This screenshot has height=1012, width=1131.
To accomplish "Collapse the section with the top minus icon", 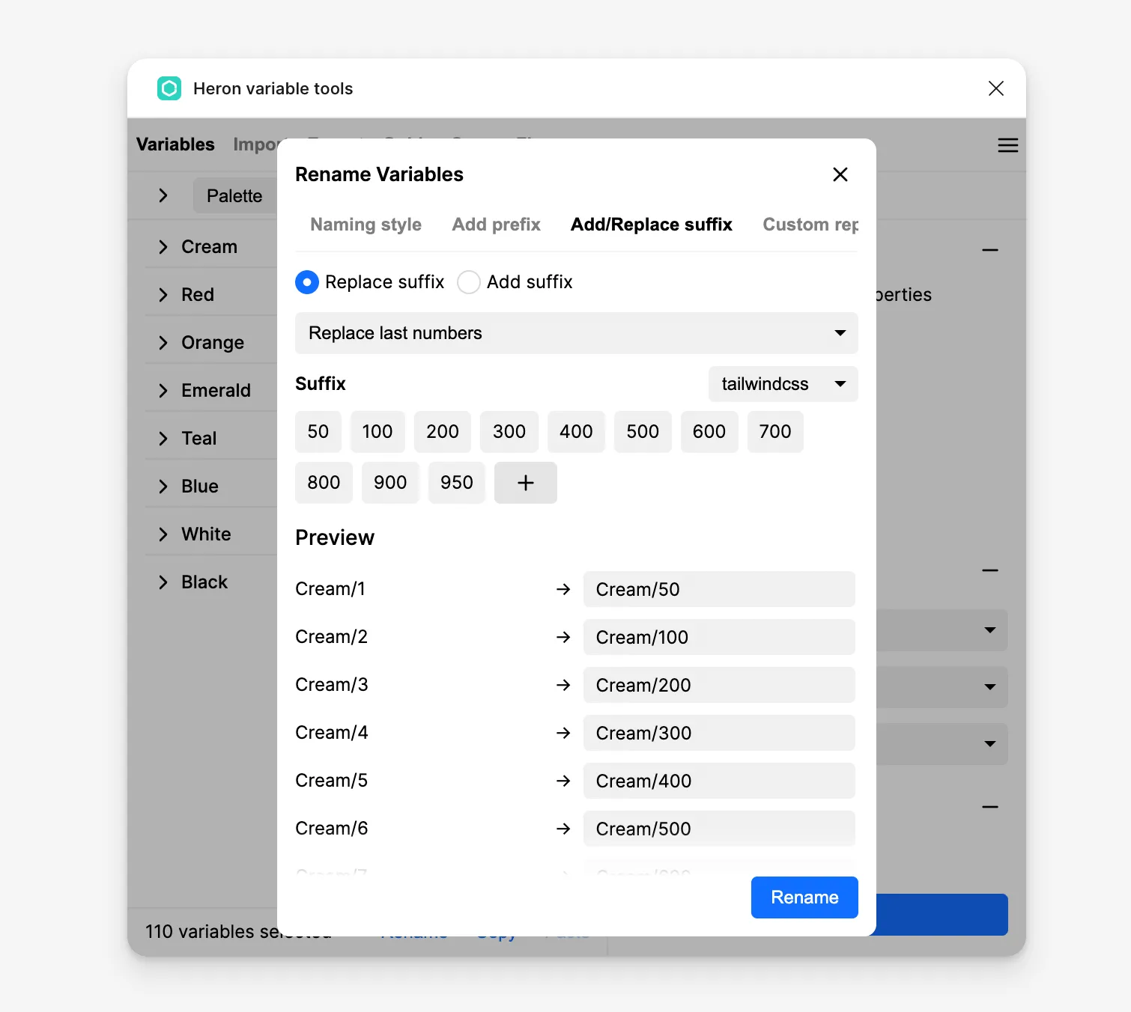I will click(x=989, y=250).
